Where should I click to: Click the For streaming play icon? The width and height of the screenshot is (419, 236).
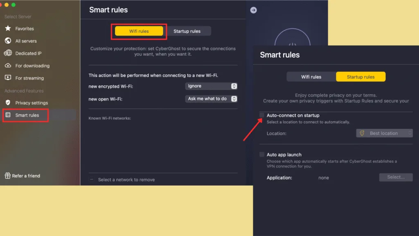[x=8, y=78]
